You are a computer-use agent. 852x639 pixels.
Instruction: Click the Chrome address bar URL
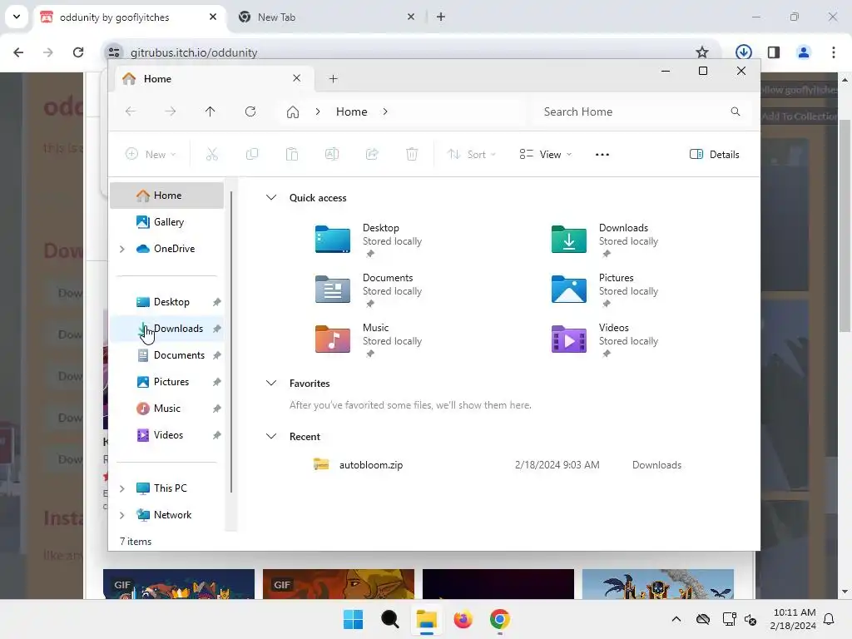[x=193, y=52]
